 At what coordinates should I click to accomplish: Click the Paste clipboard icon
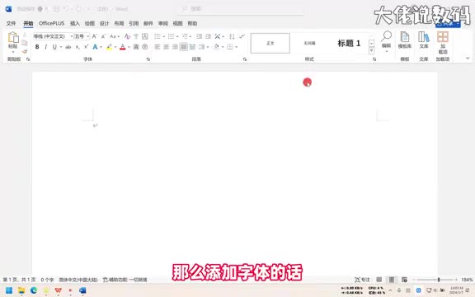coord(12,38)
